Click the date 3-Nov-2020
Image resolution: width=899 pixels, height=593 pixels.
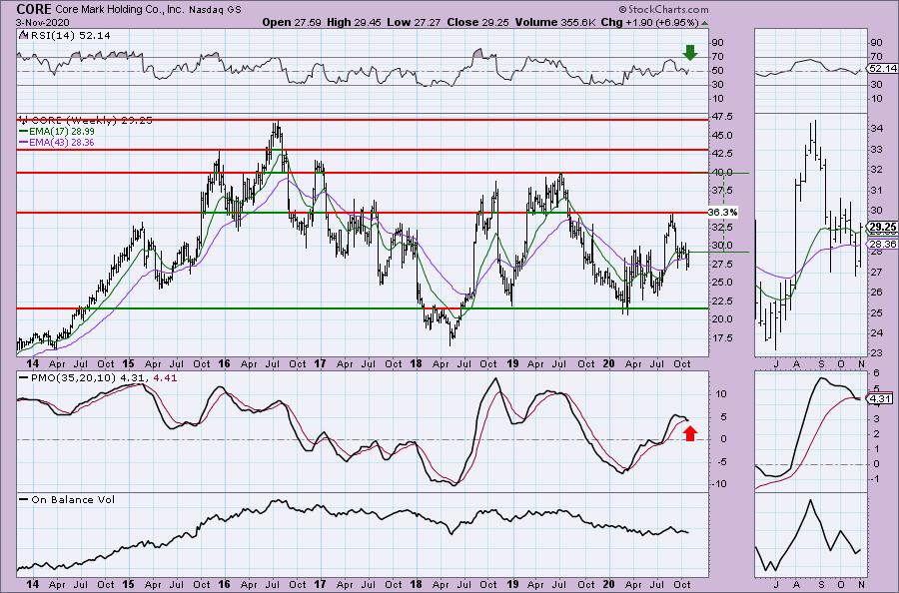click(x=43, y=23)
